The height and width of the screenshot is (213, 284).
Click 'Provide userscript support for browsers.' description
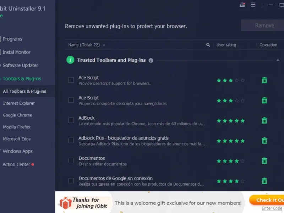(114, 83)
